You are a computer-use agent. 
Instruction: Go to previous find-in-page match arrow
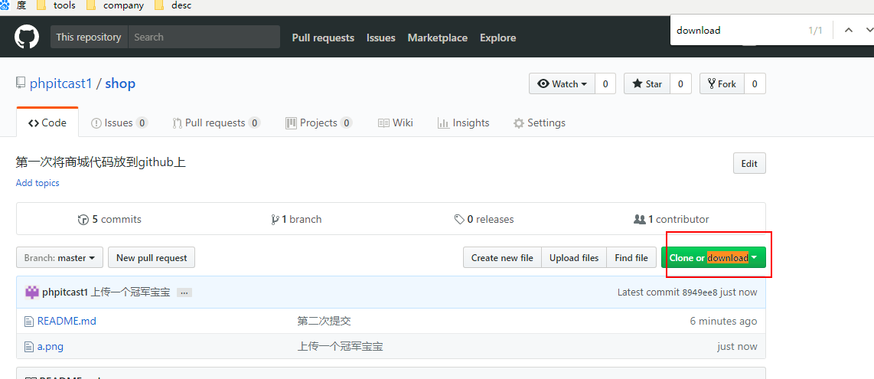click(x=848, y=30)
